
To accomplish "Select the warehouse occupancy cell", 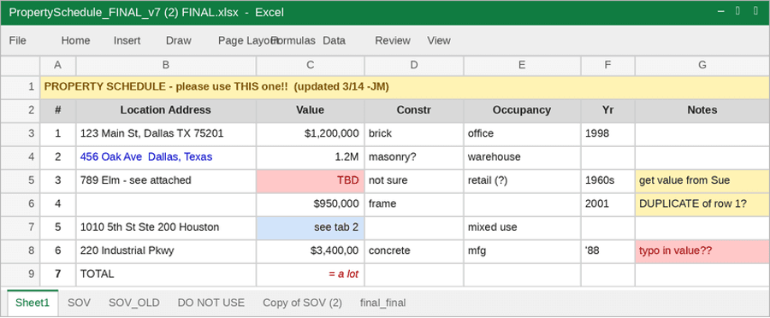I will point(522,157).
